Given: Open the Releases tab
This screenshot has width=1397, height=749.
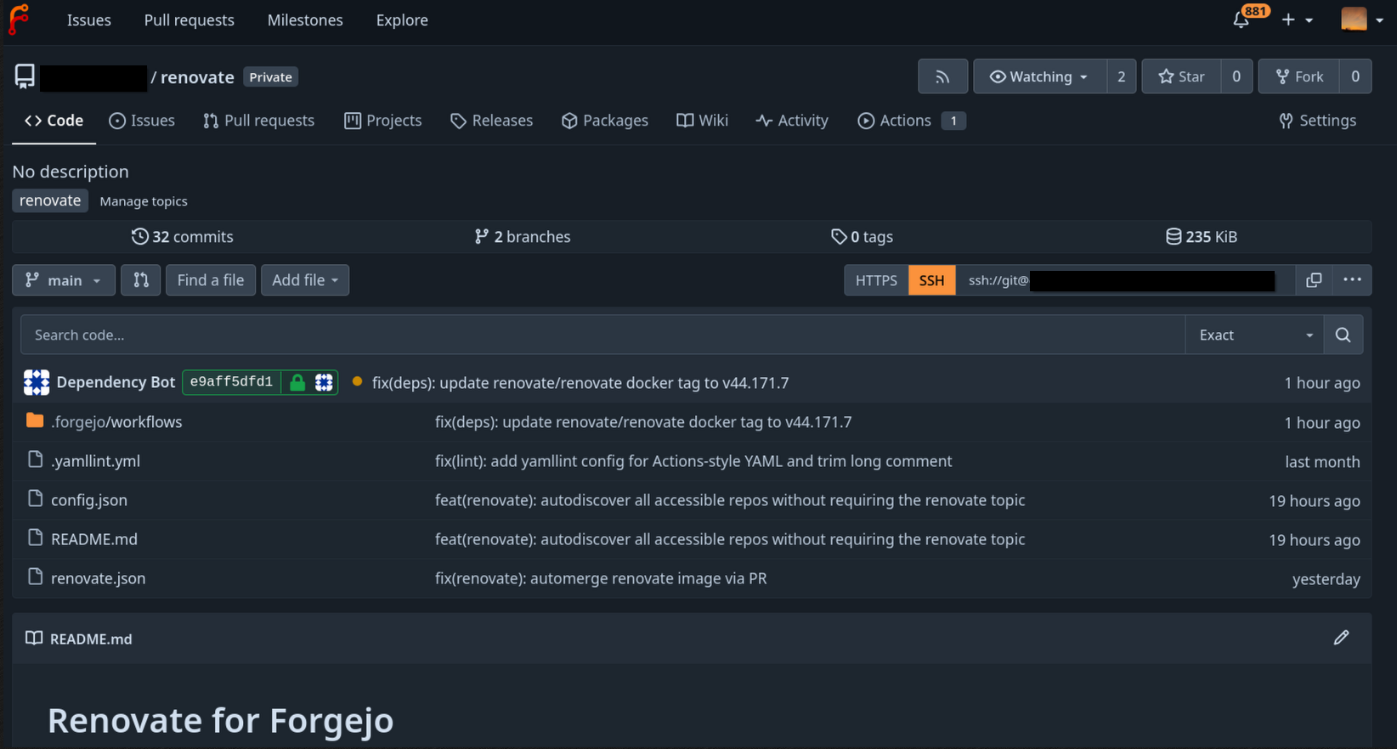Looking at the screenshot, I should pyautogui.click(x=491, y=121).
